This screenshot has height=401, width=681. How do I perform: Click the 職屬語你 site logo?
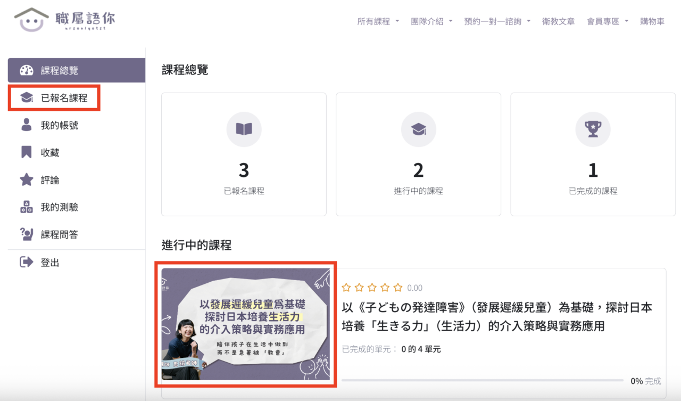coord(64,20)
